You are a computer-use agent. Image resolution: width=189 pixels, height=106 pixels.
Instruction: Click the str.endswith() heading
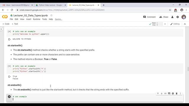tap(14, 85)
